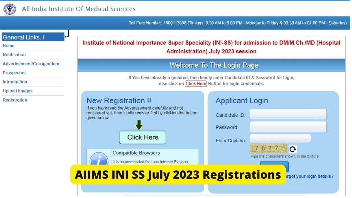The height and width of the screenshot is (198, 352).
Task: Click Type the characters shown hint
Action: [x=284, y=156]
